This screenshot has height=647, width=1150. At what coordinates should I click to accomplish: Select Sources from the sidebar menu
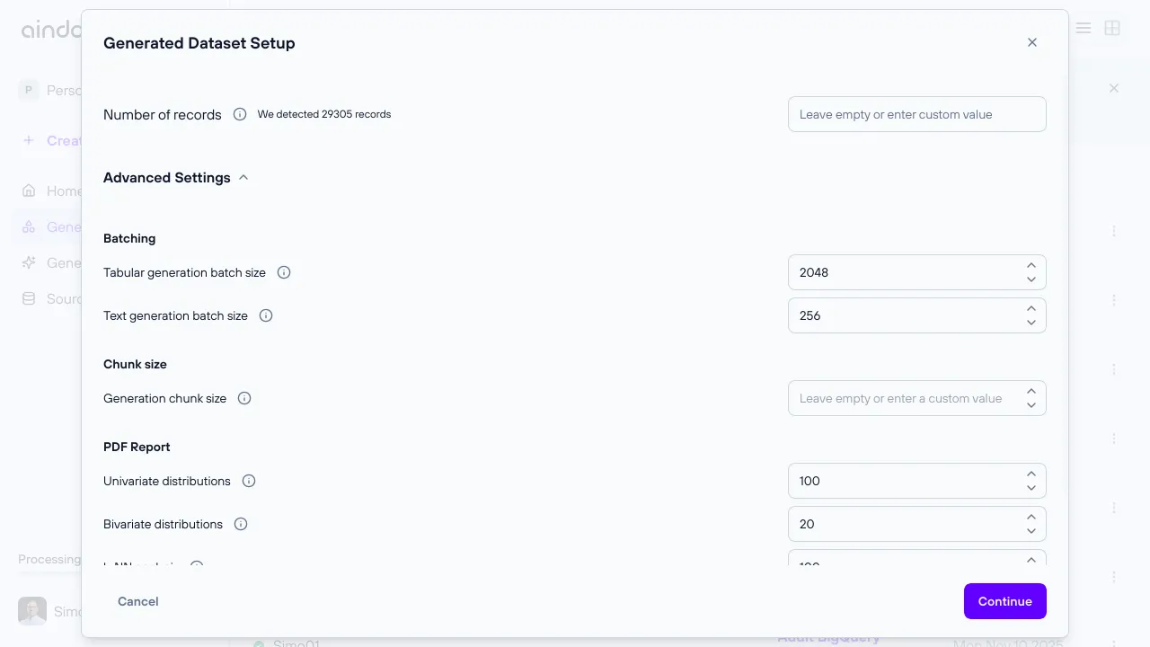point(59,298)
